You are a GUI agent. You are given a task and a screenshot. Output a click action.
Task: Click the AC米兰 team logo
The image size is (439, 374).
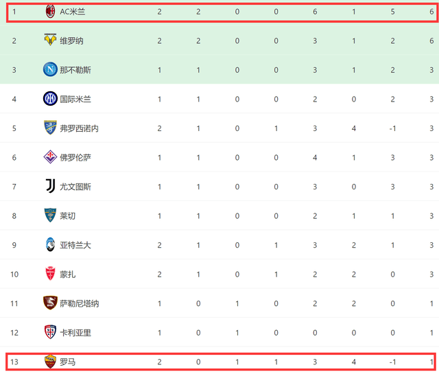pos(50,12)
